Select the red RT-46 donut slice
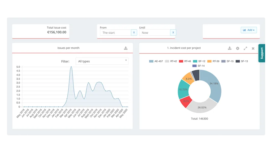 pos(186,102)
